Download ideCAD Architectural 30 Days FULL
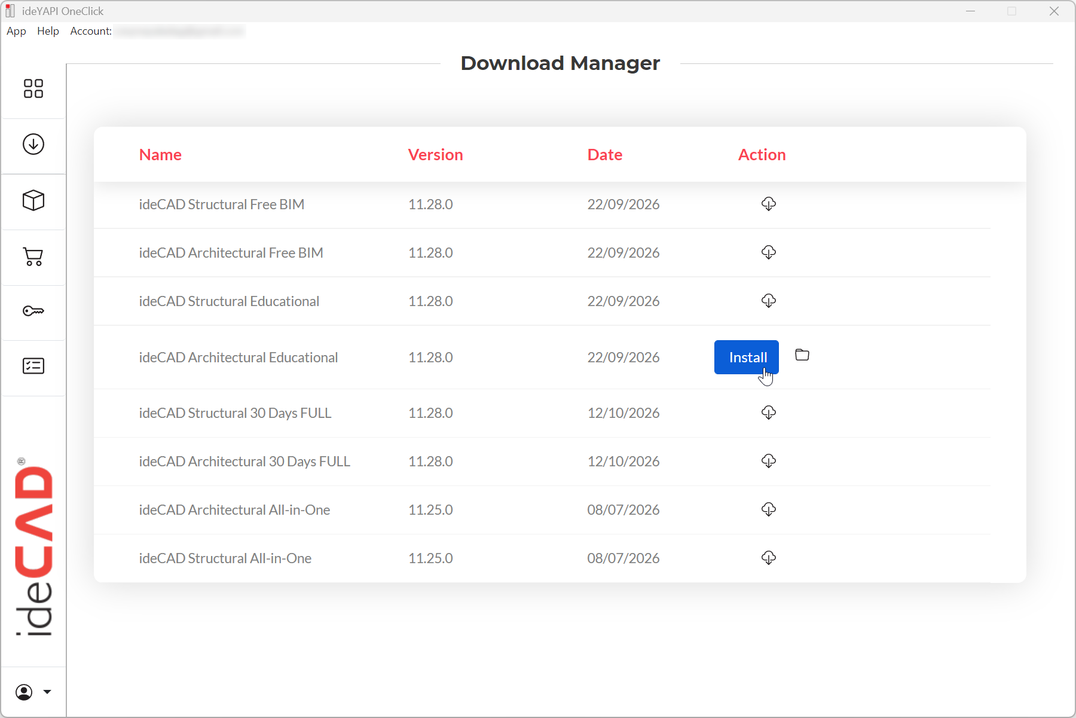Image resolution: width=1076 pixels, height=718 pixels. pyautogui.click(x=769, y=461)
